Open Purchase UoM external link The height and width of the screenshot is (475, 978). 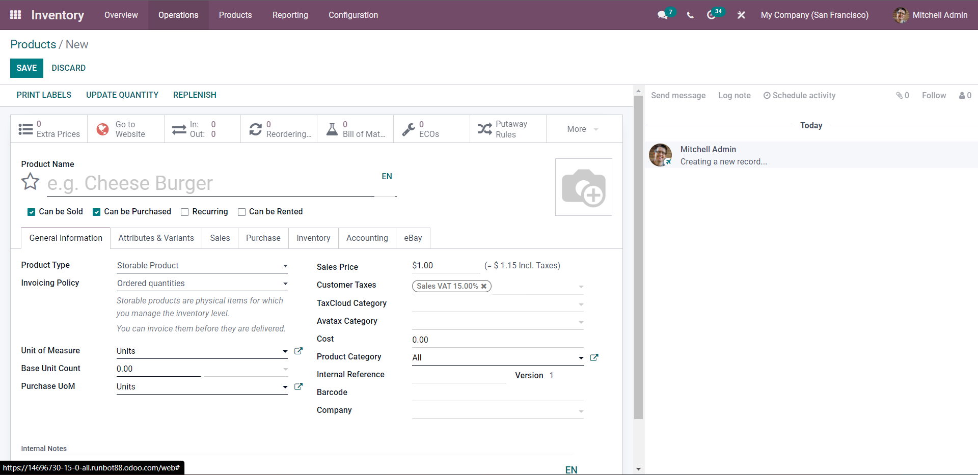pyautogui.click(x=298, y=386)
